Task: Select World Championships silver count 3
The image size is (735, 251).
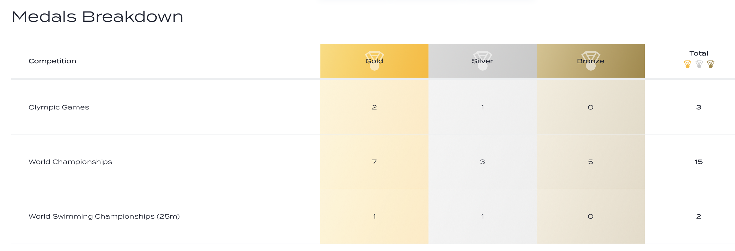Action: tap(482, 162)
